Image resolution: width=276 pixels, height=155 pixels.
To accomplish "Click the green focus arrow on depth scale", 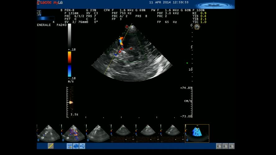I will (x=187, y=63).
